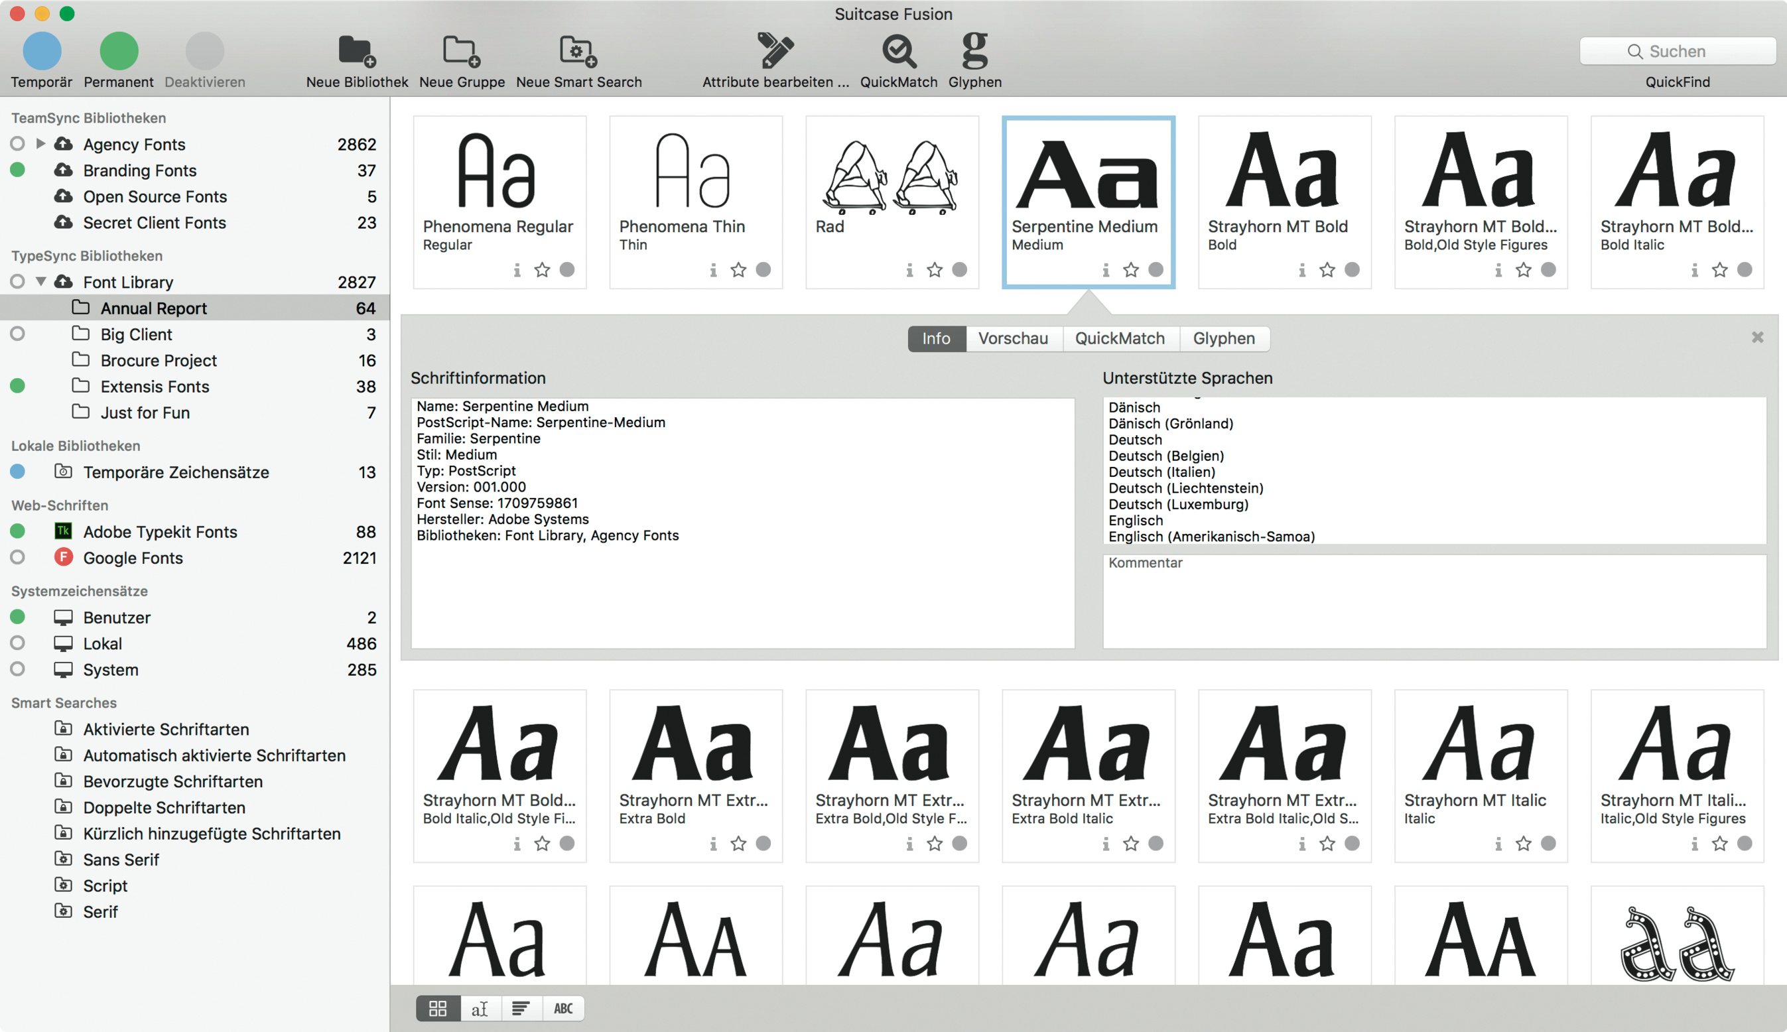The height and width of the screenshot is (1032, 1787).
Task: Click the Permanent activation button
Action: pos(118,51)
